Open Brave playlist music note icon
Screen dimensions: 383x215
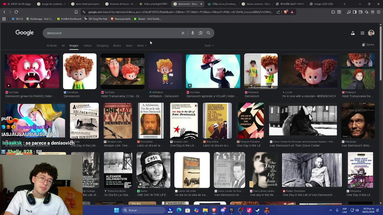pos(349,12)
